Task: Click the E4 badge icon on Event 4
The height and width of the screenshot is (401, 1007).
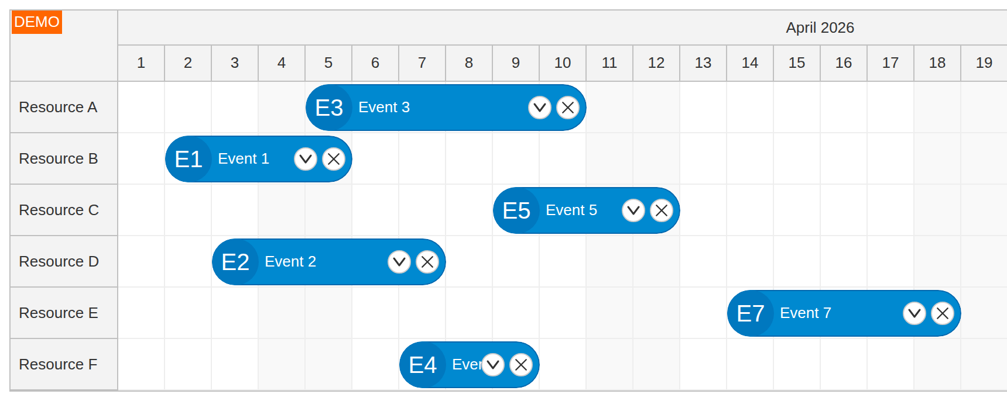Action: click(x=423, y=364)
